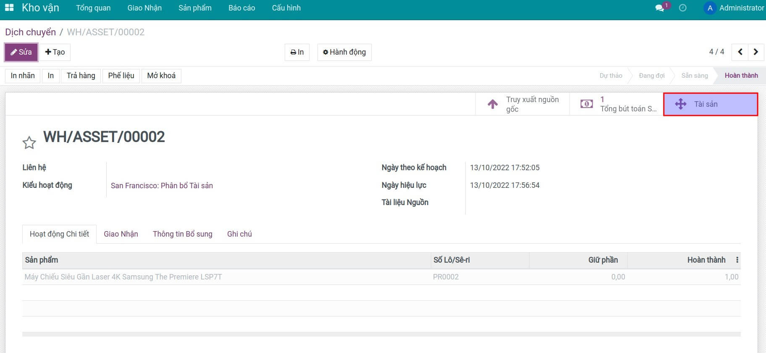Switch to the Giao Nhận tab
Viewport: 766px width, 353px height.
click(x=121, y=234)
